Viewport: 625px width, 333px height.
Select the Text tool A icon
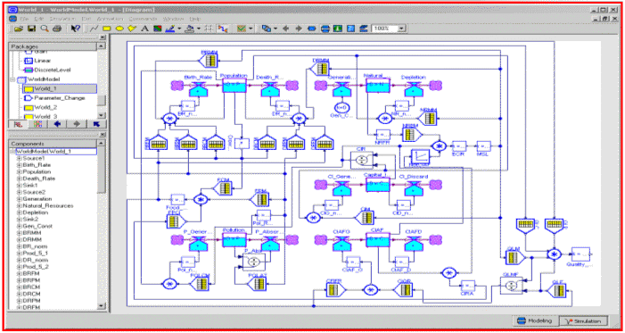click(145, 29)
